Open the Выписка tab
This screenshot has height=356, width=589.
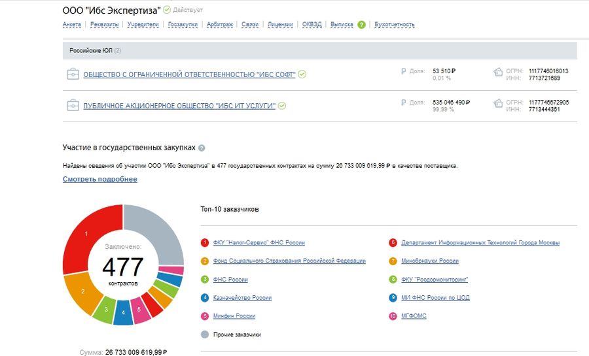click(342, 24)
